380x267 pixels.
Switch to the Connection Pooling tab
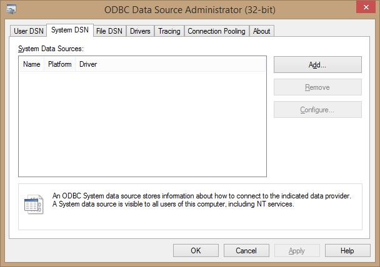[x=217, y=31]
